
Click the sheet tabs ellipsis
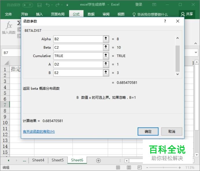point(25,161)
